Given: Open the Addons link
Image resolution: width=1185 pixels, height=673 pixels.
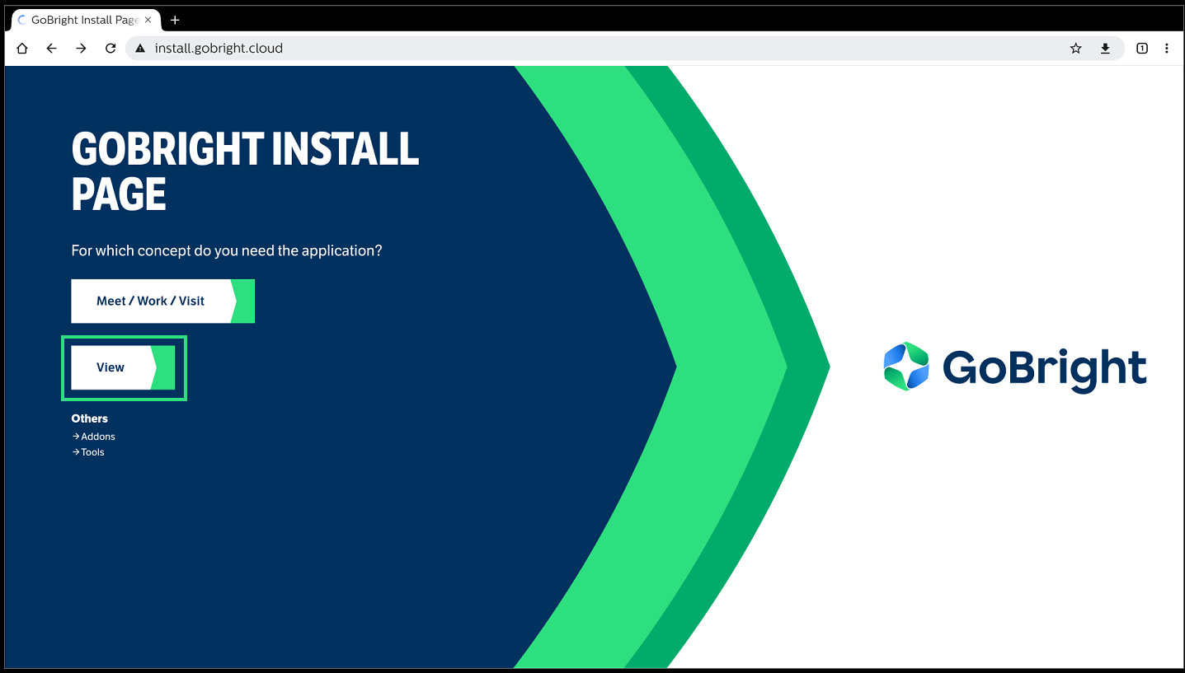Looking at the screenshot, I should pos(97,437).
